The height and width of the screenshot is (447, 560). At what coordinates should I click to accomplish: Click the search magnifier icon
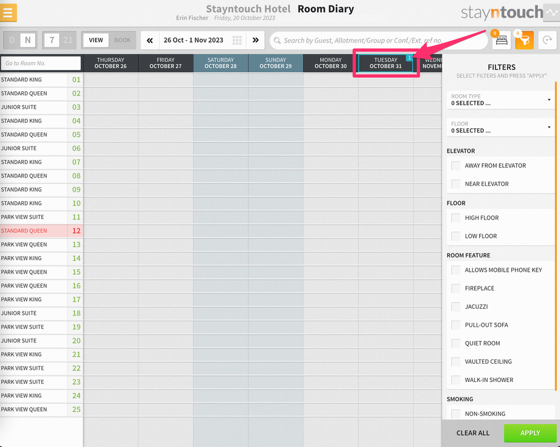277,40
